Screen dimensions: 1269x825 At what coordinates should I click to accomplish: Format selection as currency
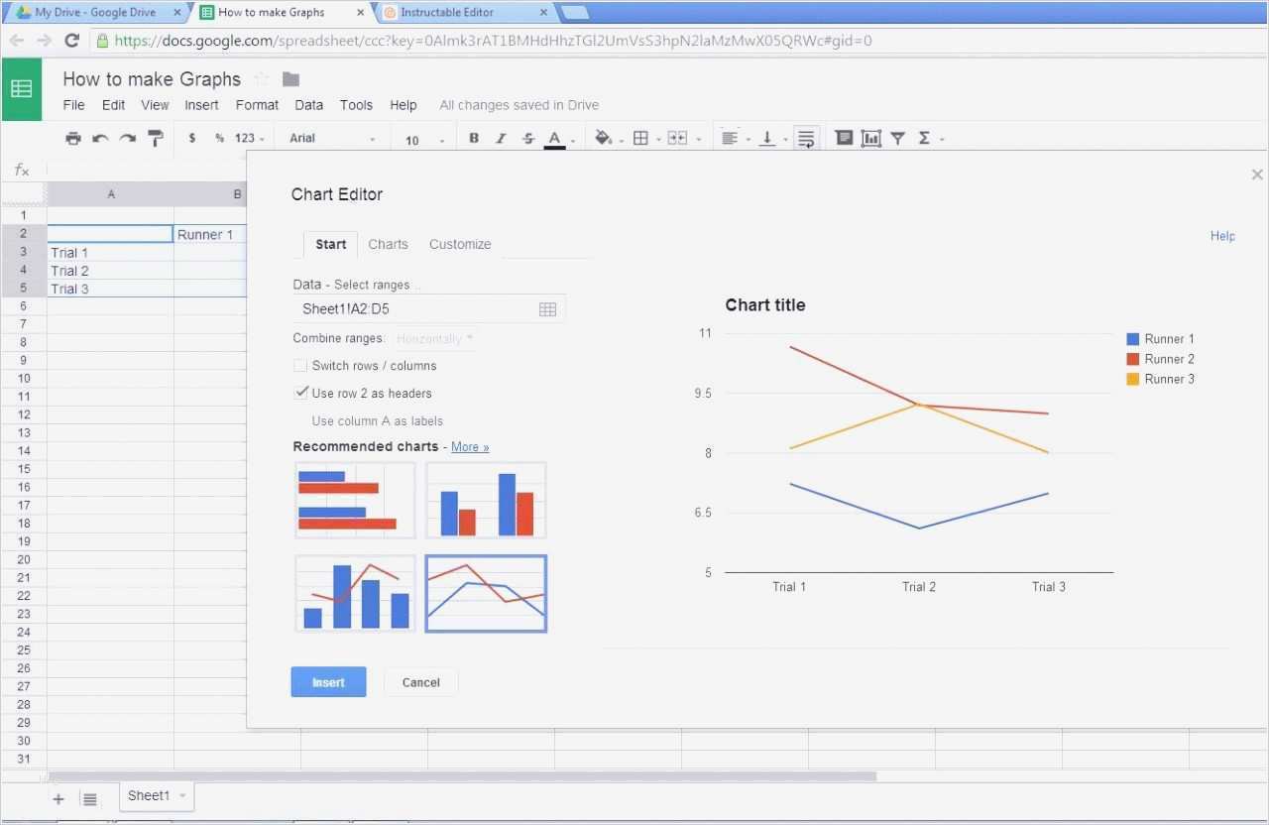coord(192,138)
